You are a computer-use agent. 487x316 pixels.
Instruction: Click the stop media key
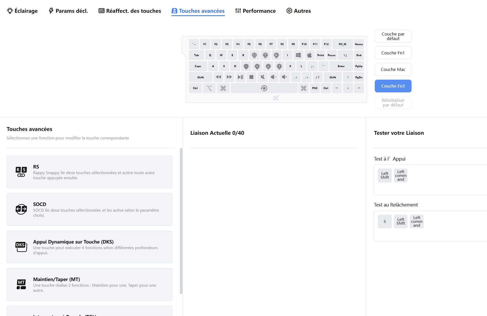[x=251, y=77]
